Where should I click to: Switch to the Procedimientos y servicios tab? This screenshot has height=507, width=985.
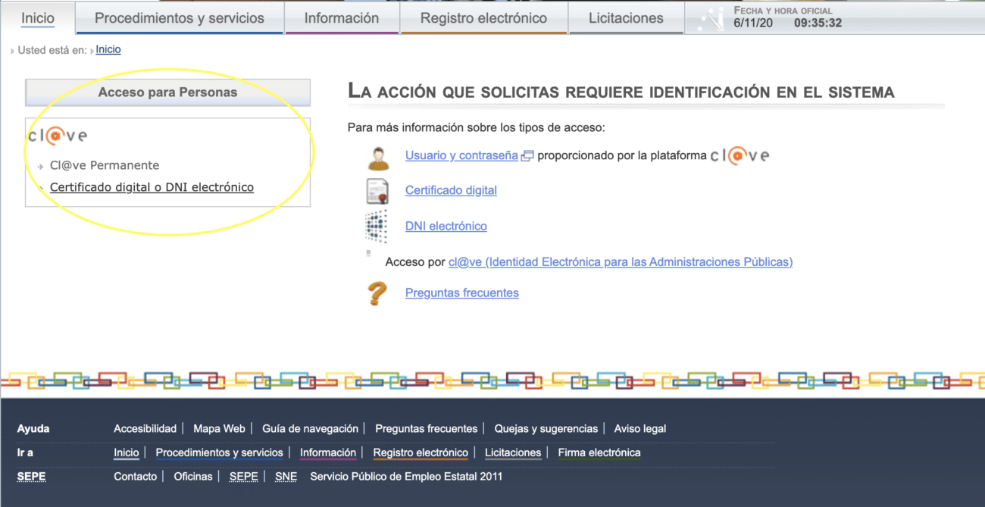[x=179, y=17]
